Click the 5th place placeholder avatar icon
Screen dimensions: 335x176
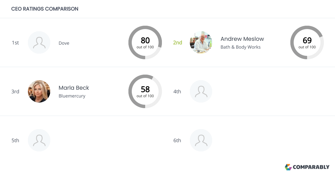point(39,140)
